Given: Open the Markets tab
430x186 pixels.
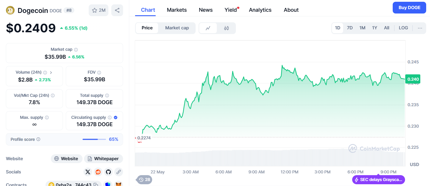Looking at the screenshot, I should 177,10.
